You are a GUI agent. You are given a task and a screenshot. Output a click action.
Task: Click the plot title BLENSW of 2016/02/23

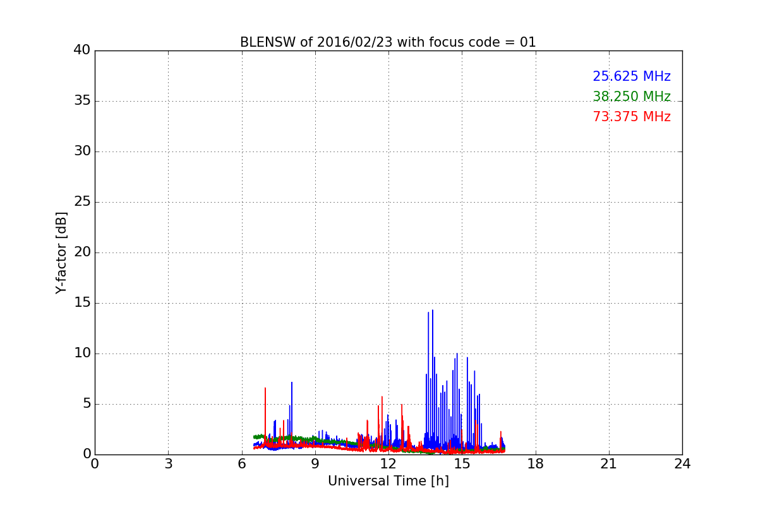coord(388,42)
